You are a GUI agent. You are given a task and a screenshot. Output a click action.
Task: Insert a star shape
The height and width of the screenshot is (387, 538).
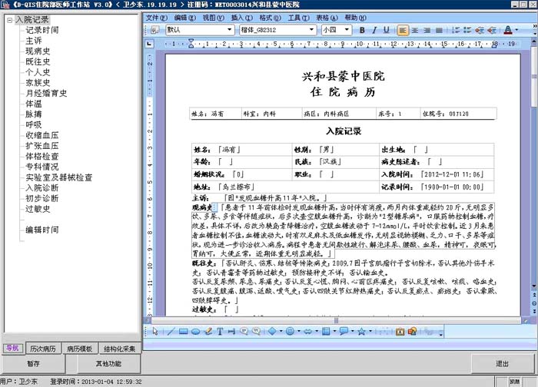pyautogui.click(x=362, y=331)
